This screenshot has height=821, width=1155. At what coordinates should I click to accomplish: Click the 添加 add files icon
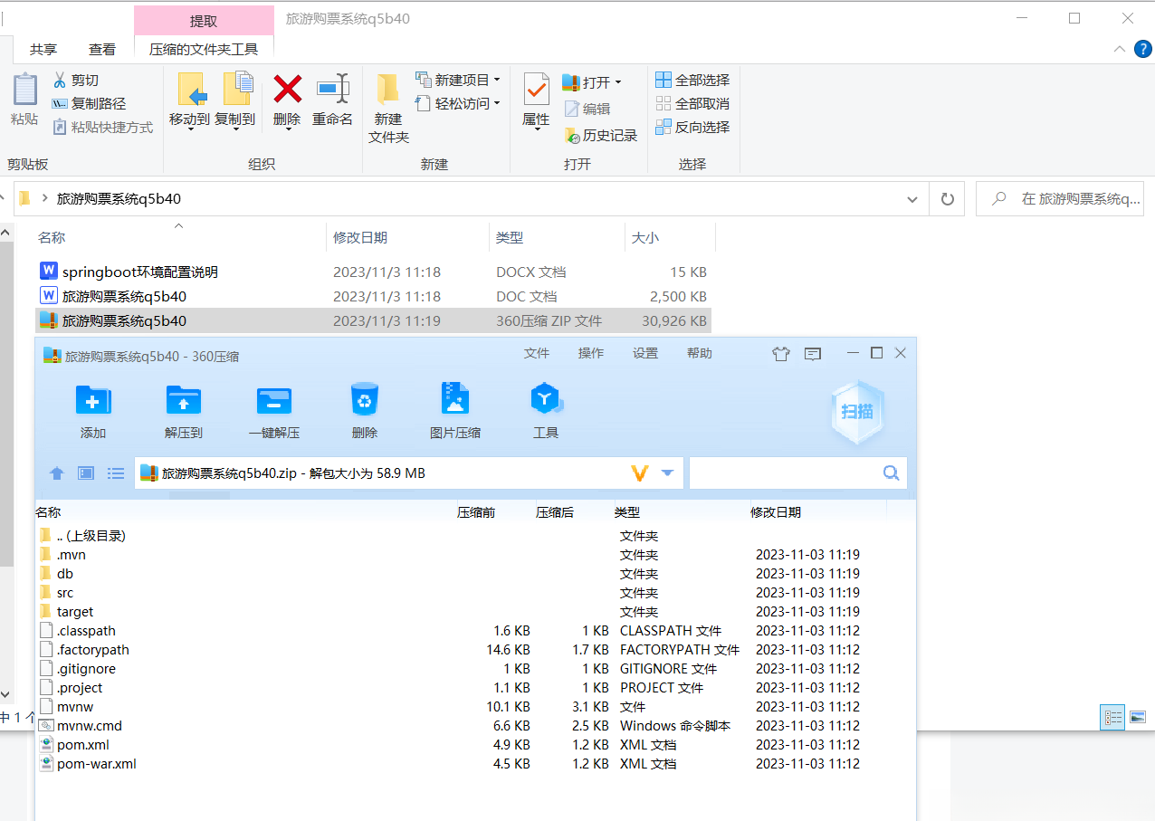[92, 410]
